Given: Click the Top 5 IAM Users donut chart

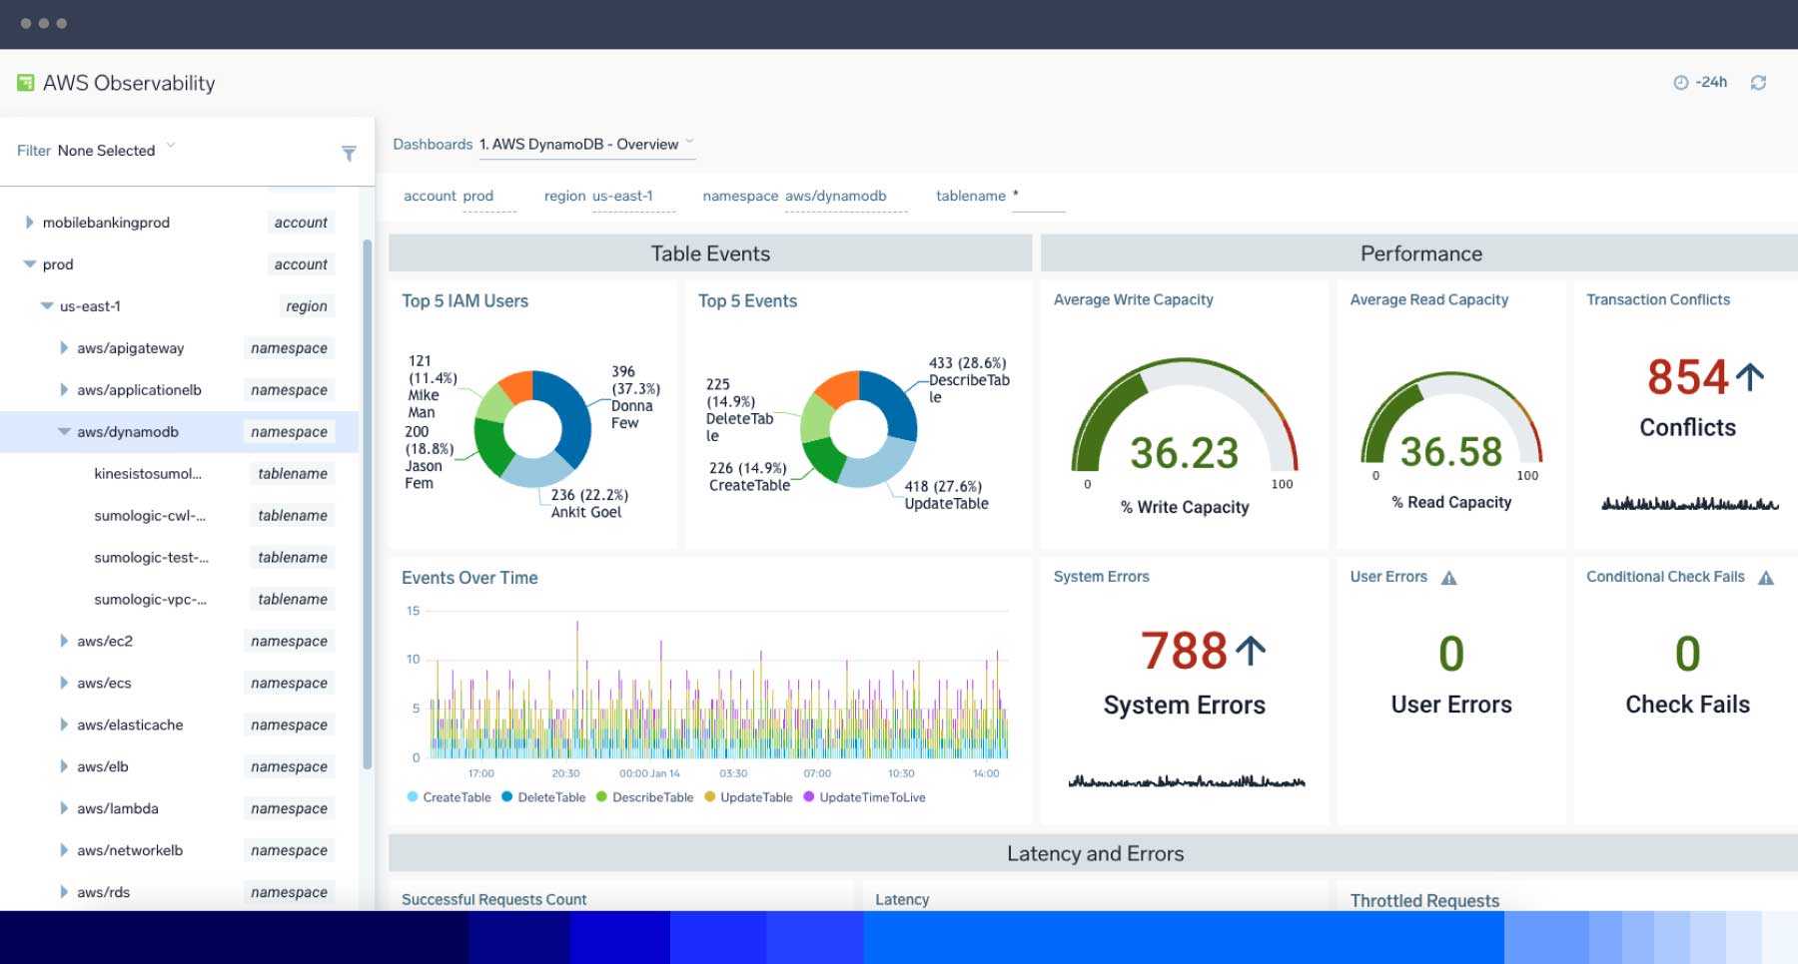Looking at the screenshot, I should [x=532, y=429].
